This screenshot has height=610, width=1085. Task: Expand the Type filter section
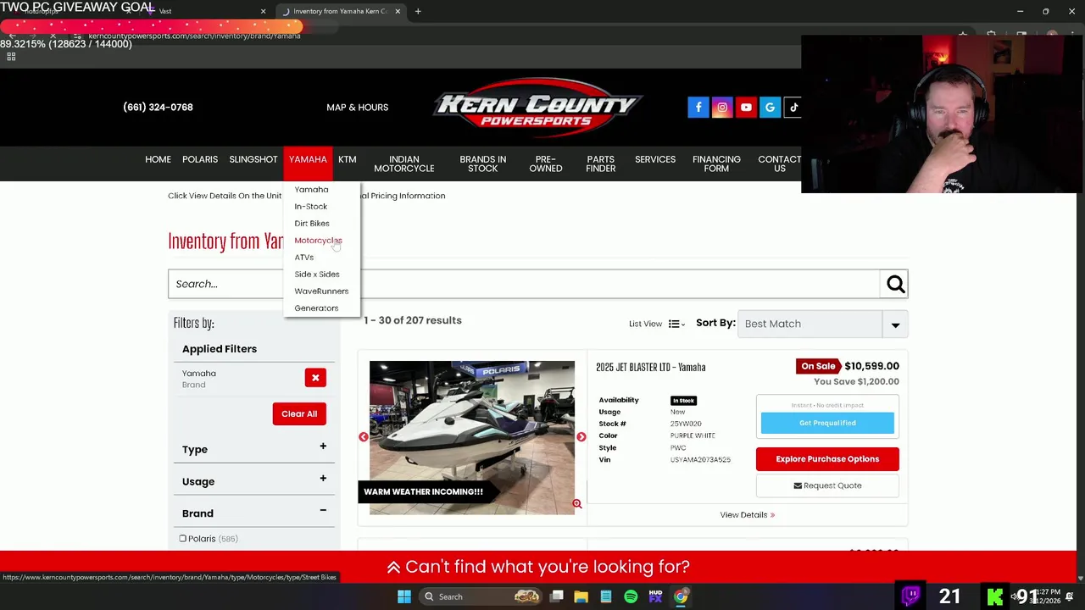click(323, 446)
